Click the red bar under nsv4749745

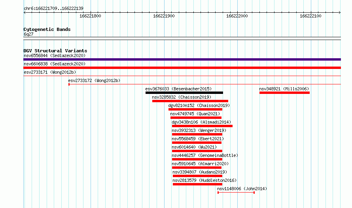tap(196, 118)
